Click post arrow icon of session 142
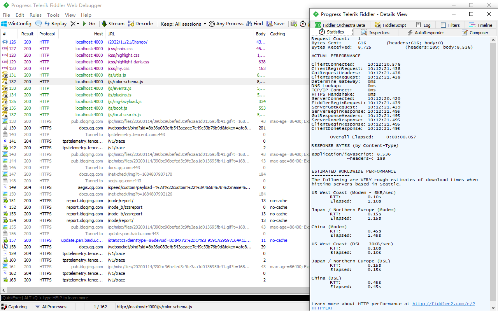498x311 pixels. click(5, 148)
